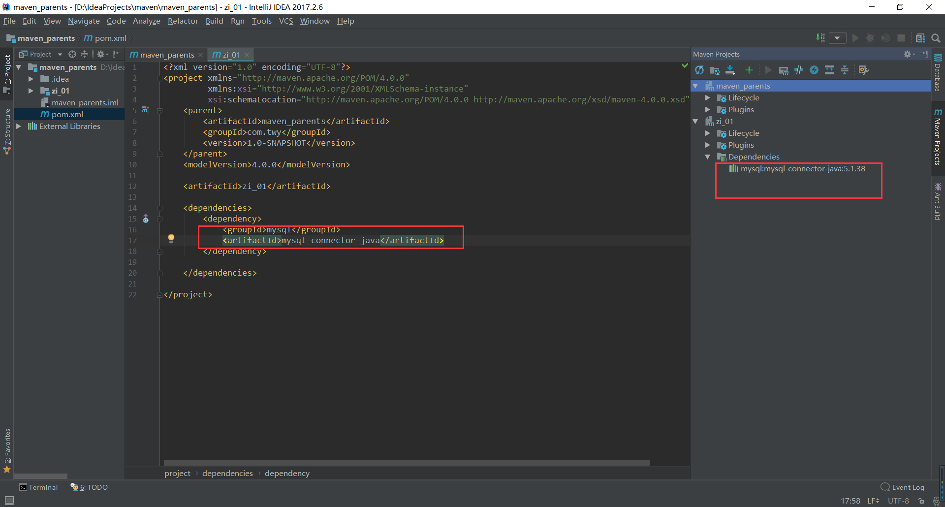Open Project Structure icon in toolbar

920,38
